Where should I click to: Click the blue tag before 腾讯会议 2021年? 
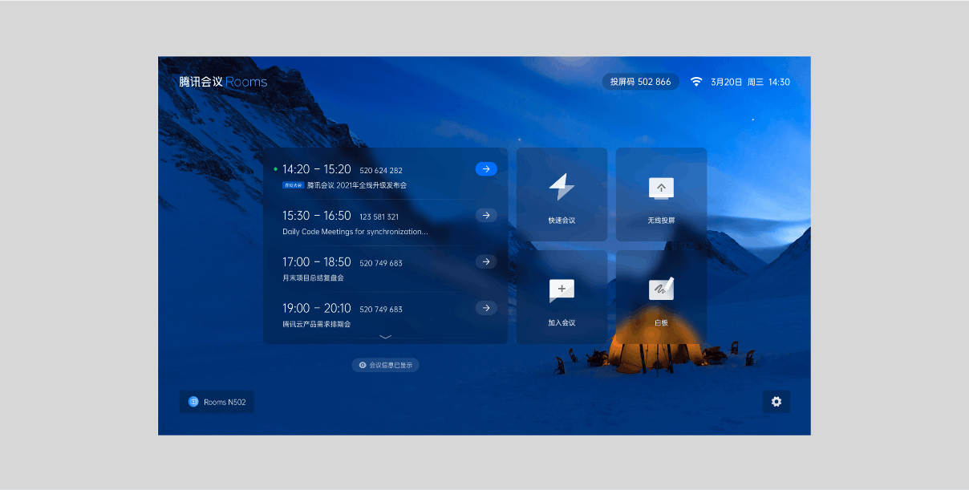click(293, 185)
